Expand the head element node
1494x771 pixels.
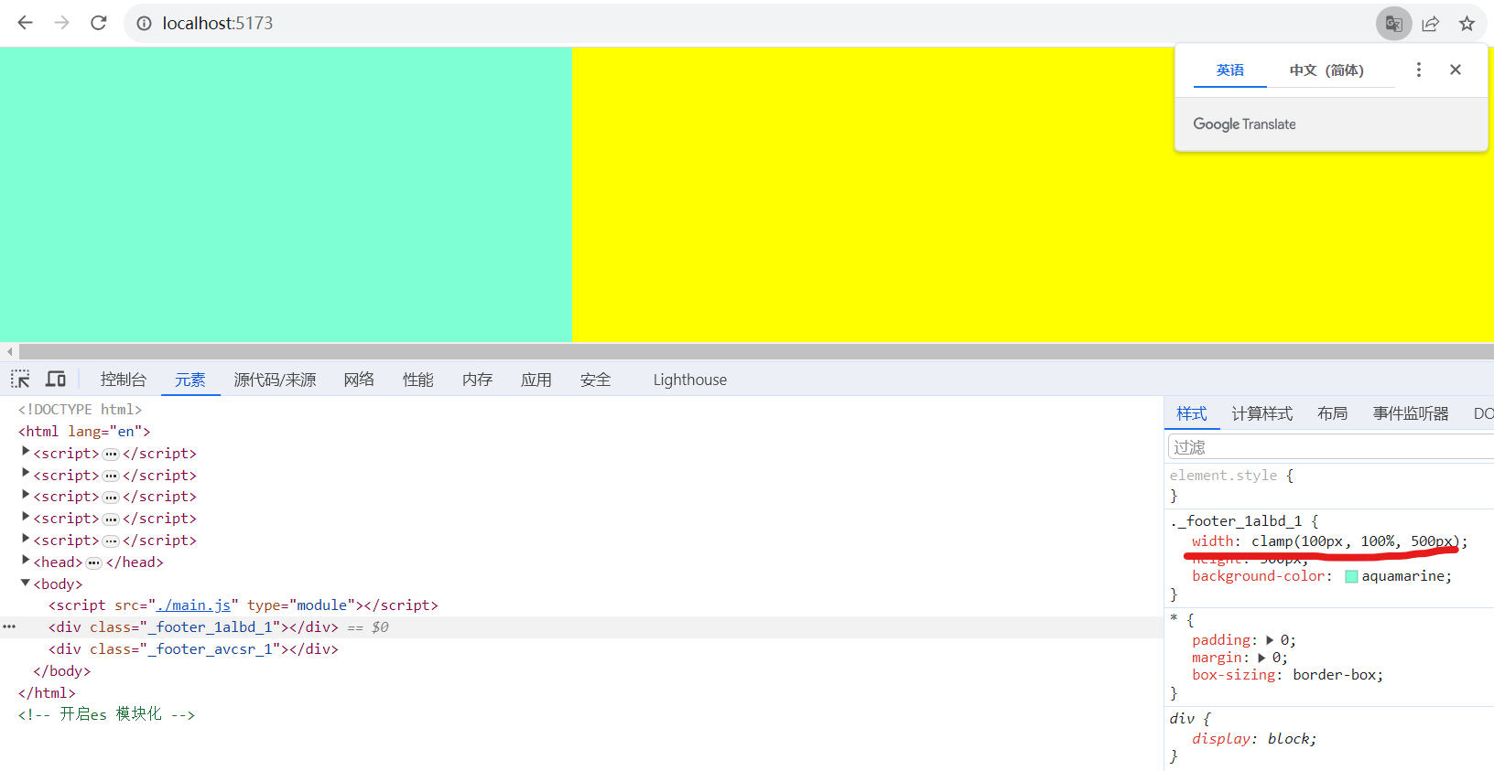pos(26,561)
